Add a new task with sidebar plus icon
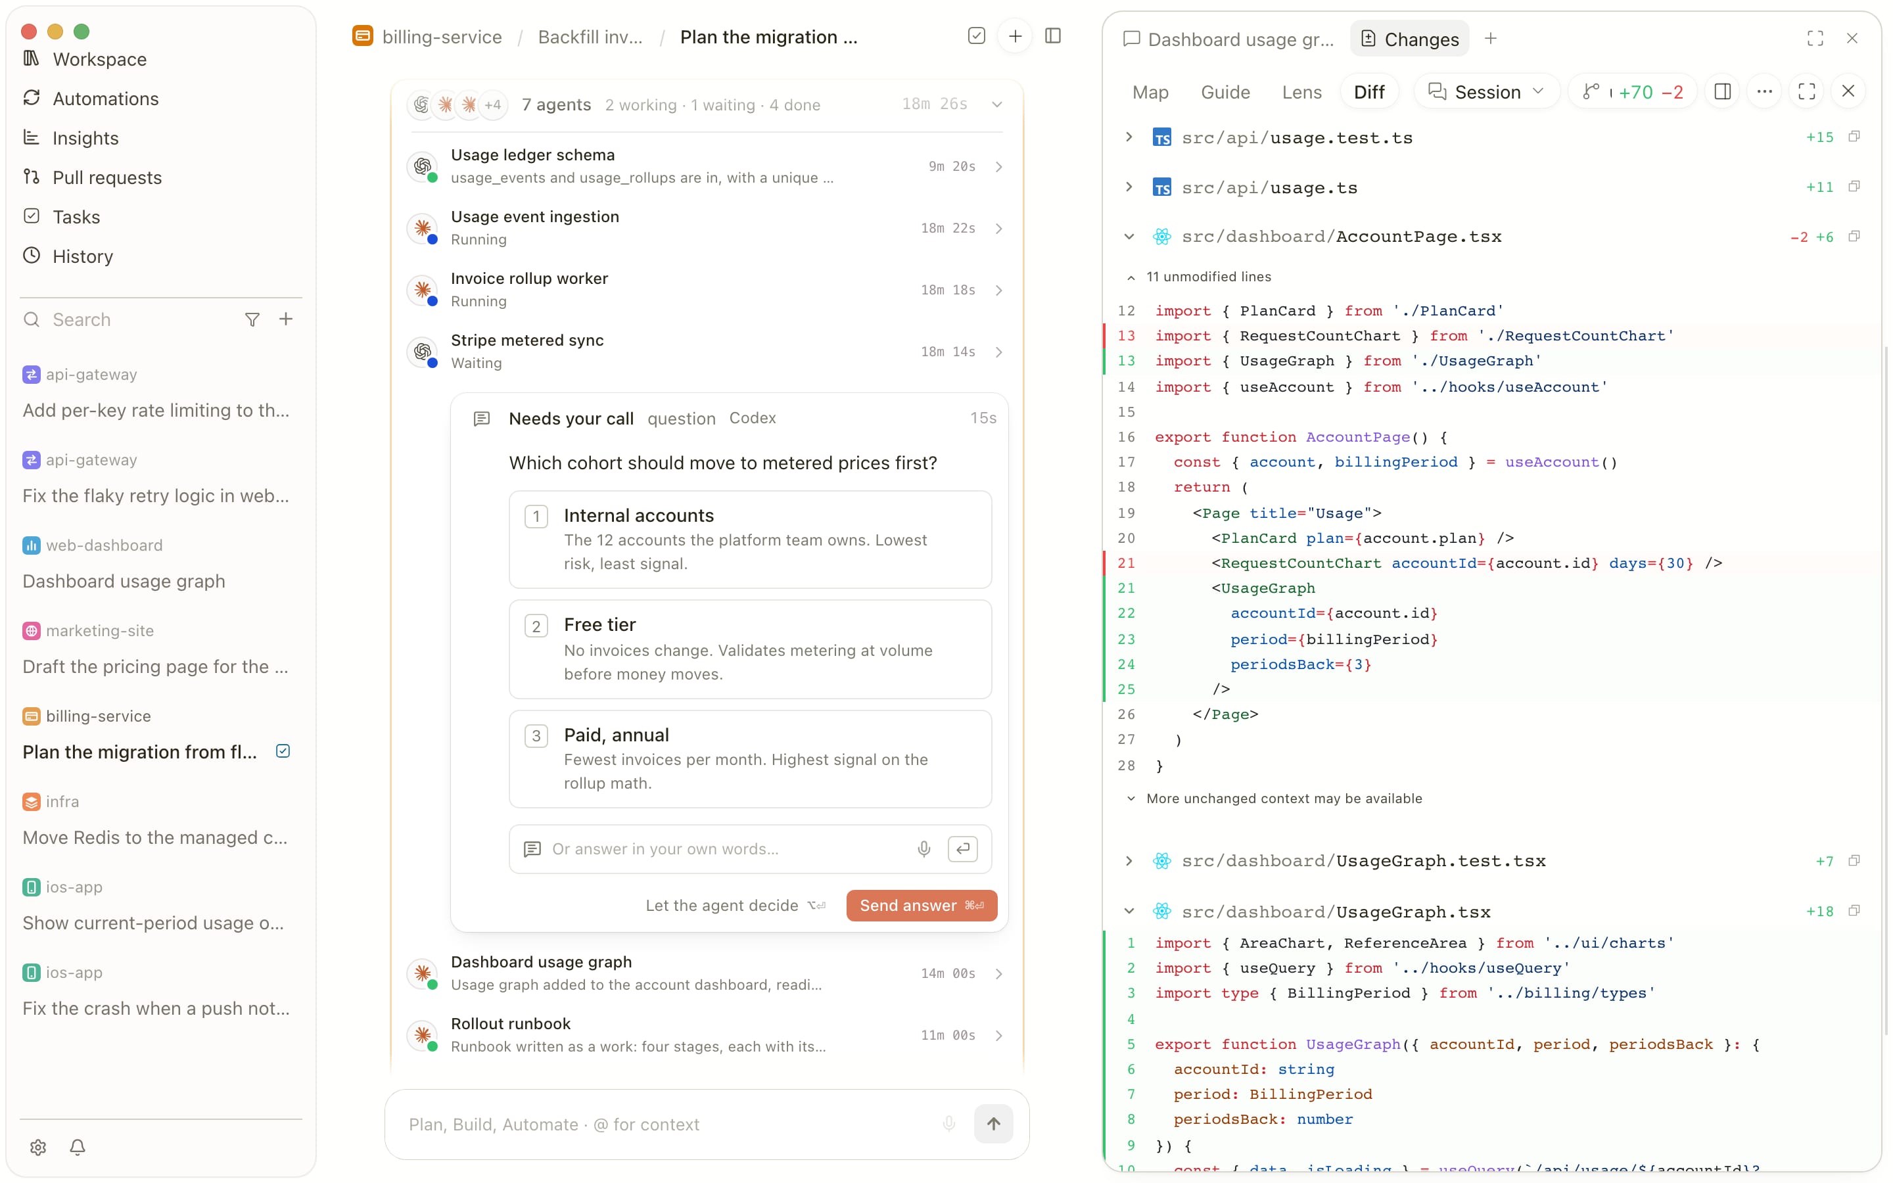Screen dimensions: 1893x1183 [x=287, y=319]
